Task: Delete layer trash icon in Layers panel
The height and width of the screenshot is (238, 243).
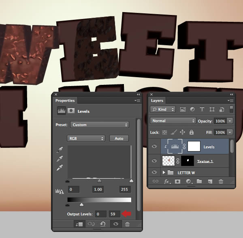Action: point(221,181)
